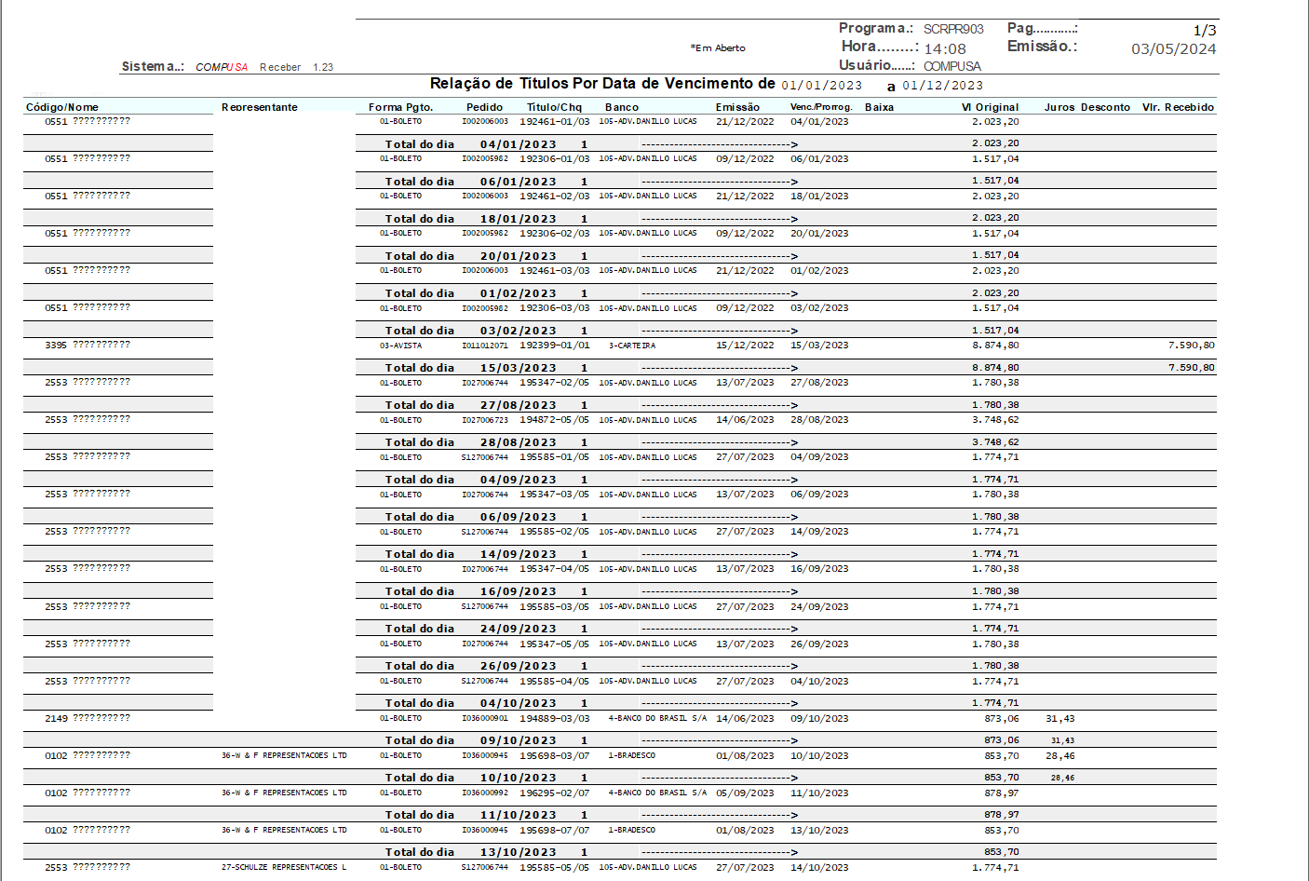Select the Forma Pgto. column header
This screenshot has width=1309, height=881.
(400, 107)
